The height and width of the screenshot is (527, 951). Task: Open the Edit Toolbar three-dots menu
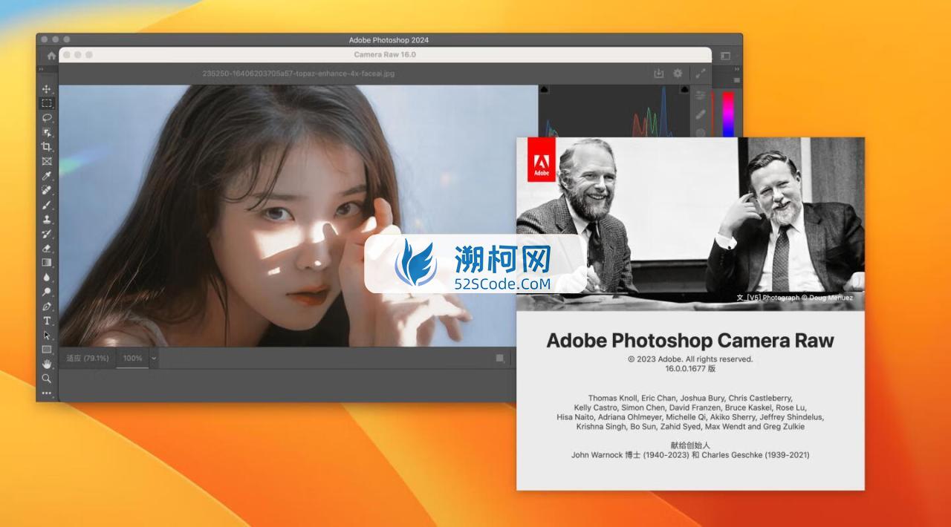tap(47, 393)
